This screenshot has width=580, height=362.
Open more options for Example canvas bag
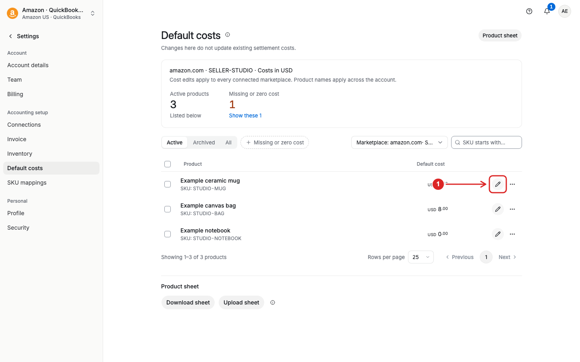click(512, 209)
